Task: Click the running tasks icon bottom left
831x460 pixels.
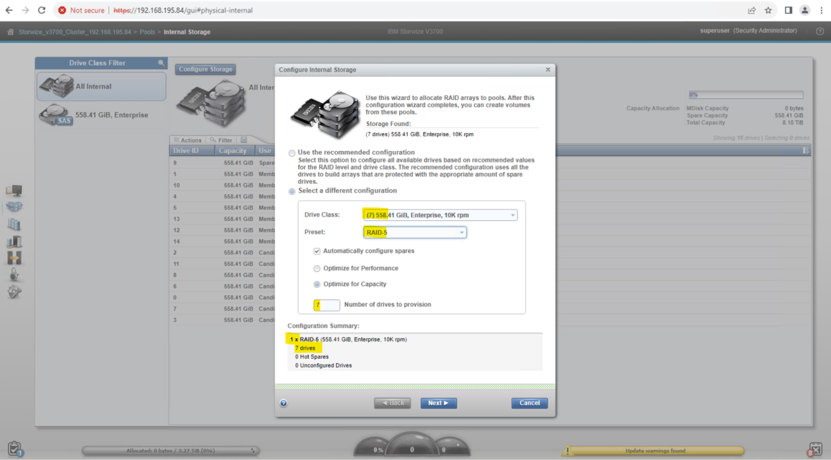Action: click(x=15, y=448)
